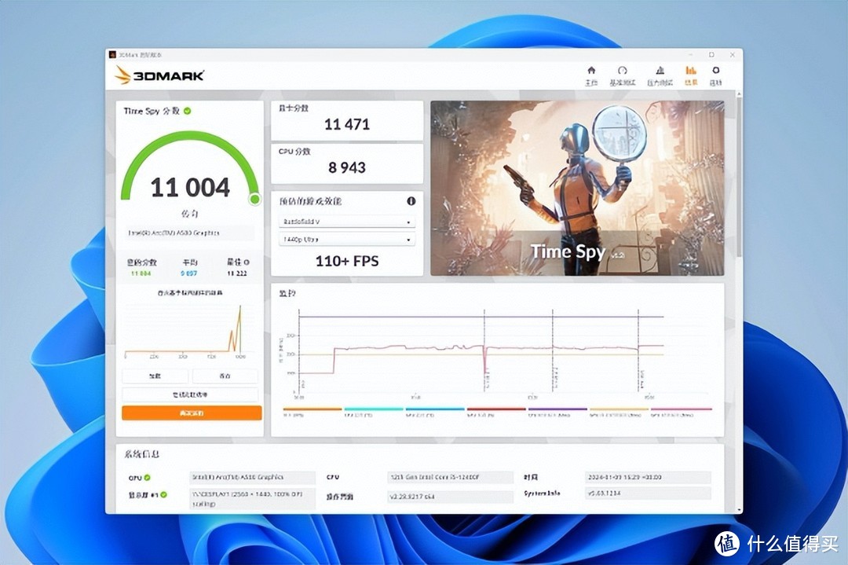Viewport: 848px width, 565px height.
Task: Click the best score value 11 222
Action: 237,273
